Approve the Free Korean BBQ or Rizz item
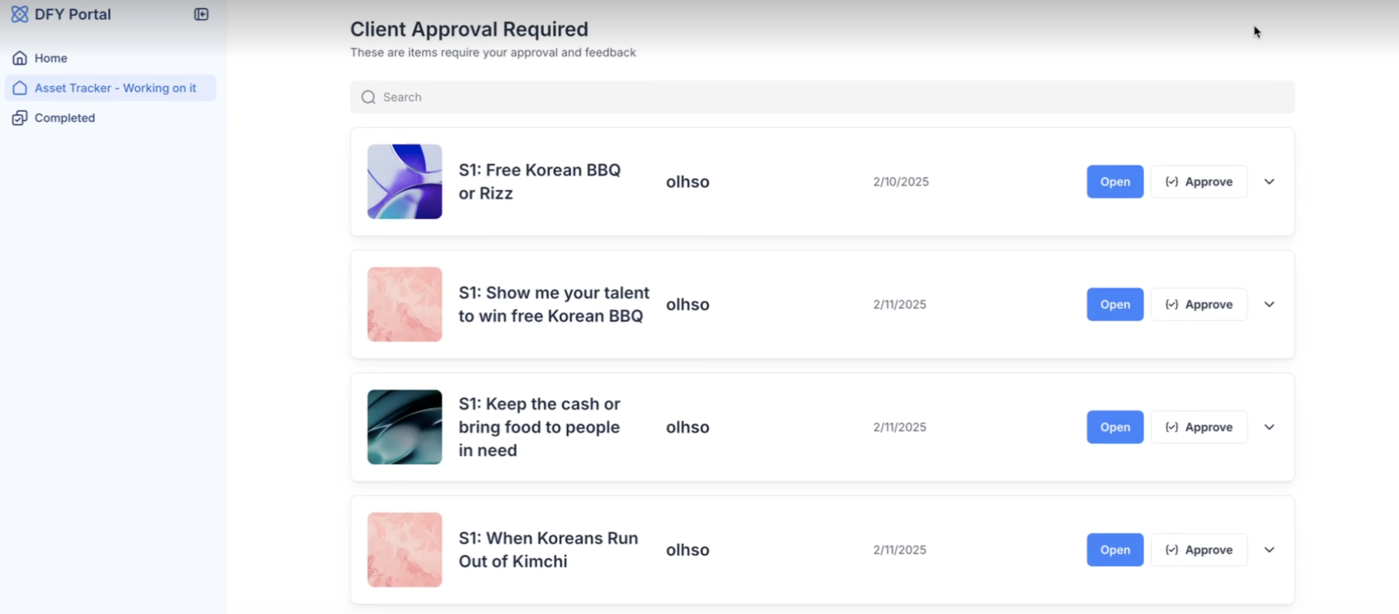Viewport: 1399px width, 614px height. point(1199,181)
